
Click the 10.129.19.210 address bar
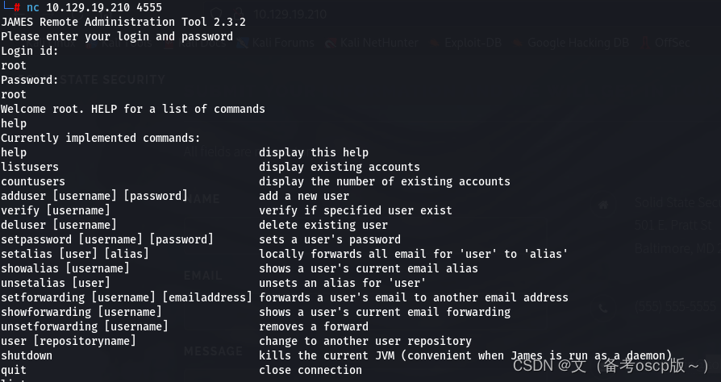(290, 14)
